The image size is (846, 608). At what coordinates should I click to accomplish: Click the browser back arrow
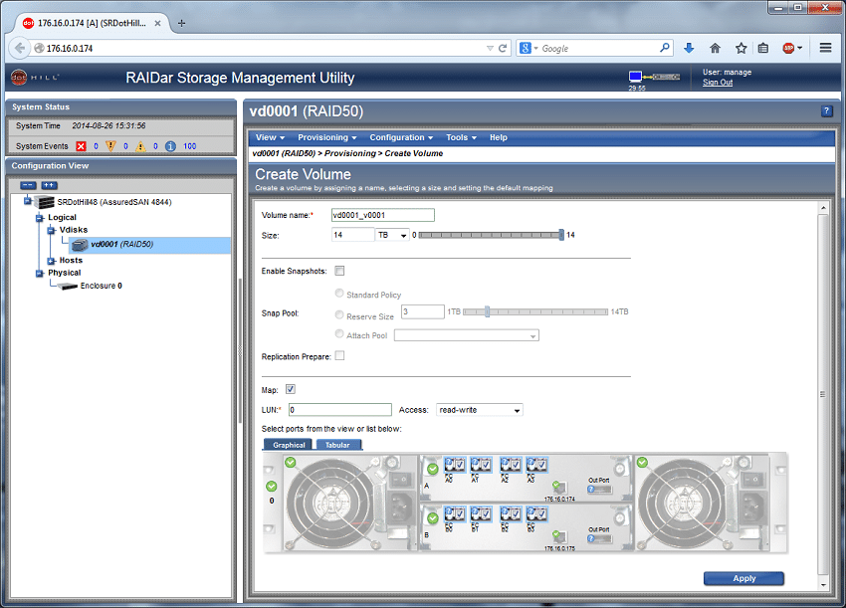[20, 48]
